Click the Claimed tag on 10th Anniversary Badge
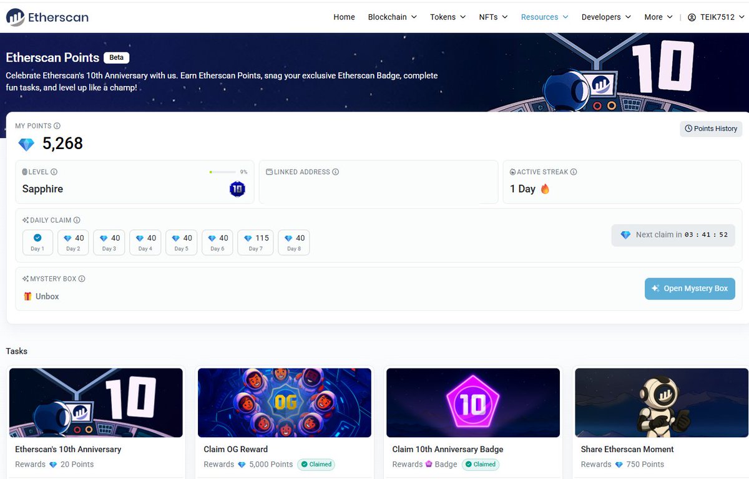Image resolution: width=749 pixels, height=479 pixels. (x=481, y=464)
